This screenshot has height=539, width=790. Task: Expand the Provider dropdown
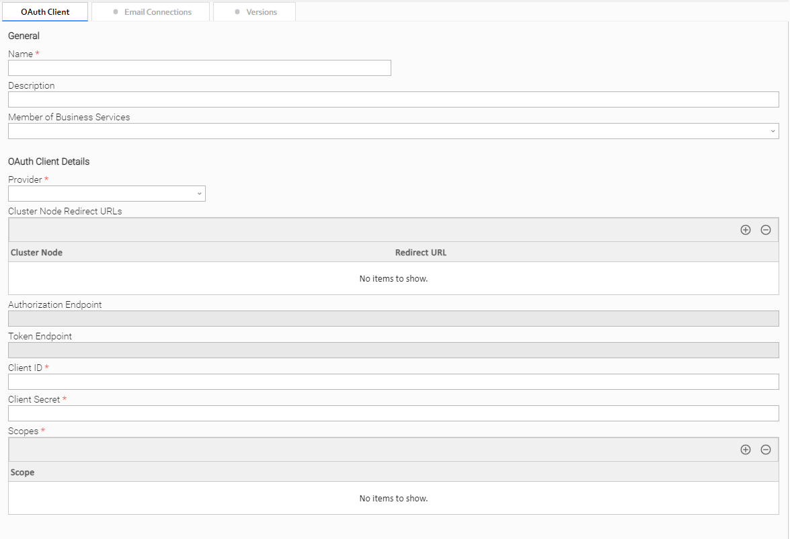tap(107, 194)
